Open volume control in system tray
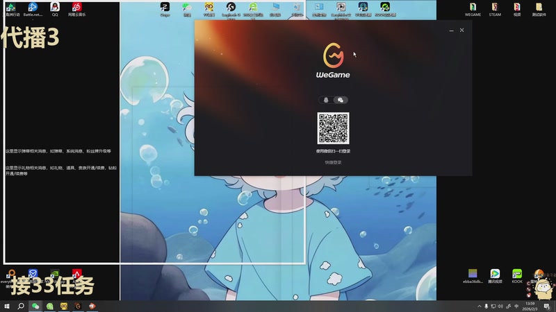The height and width of the screenshot is (312, 556). click(500, 306)
